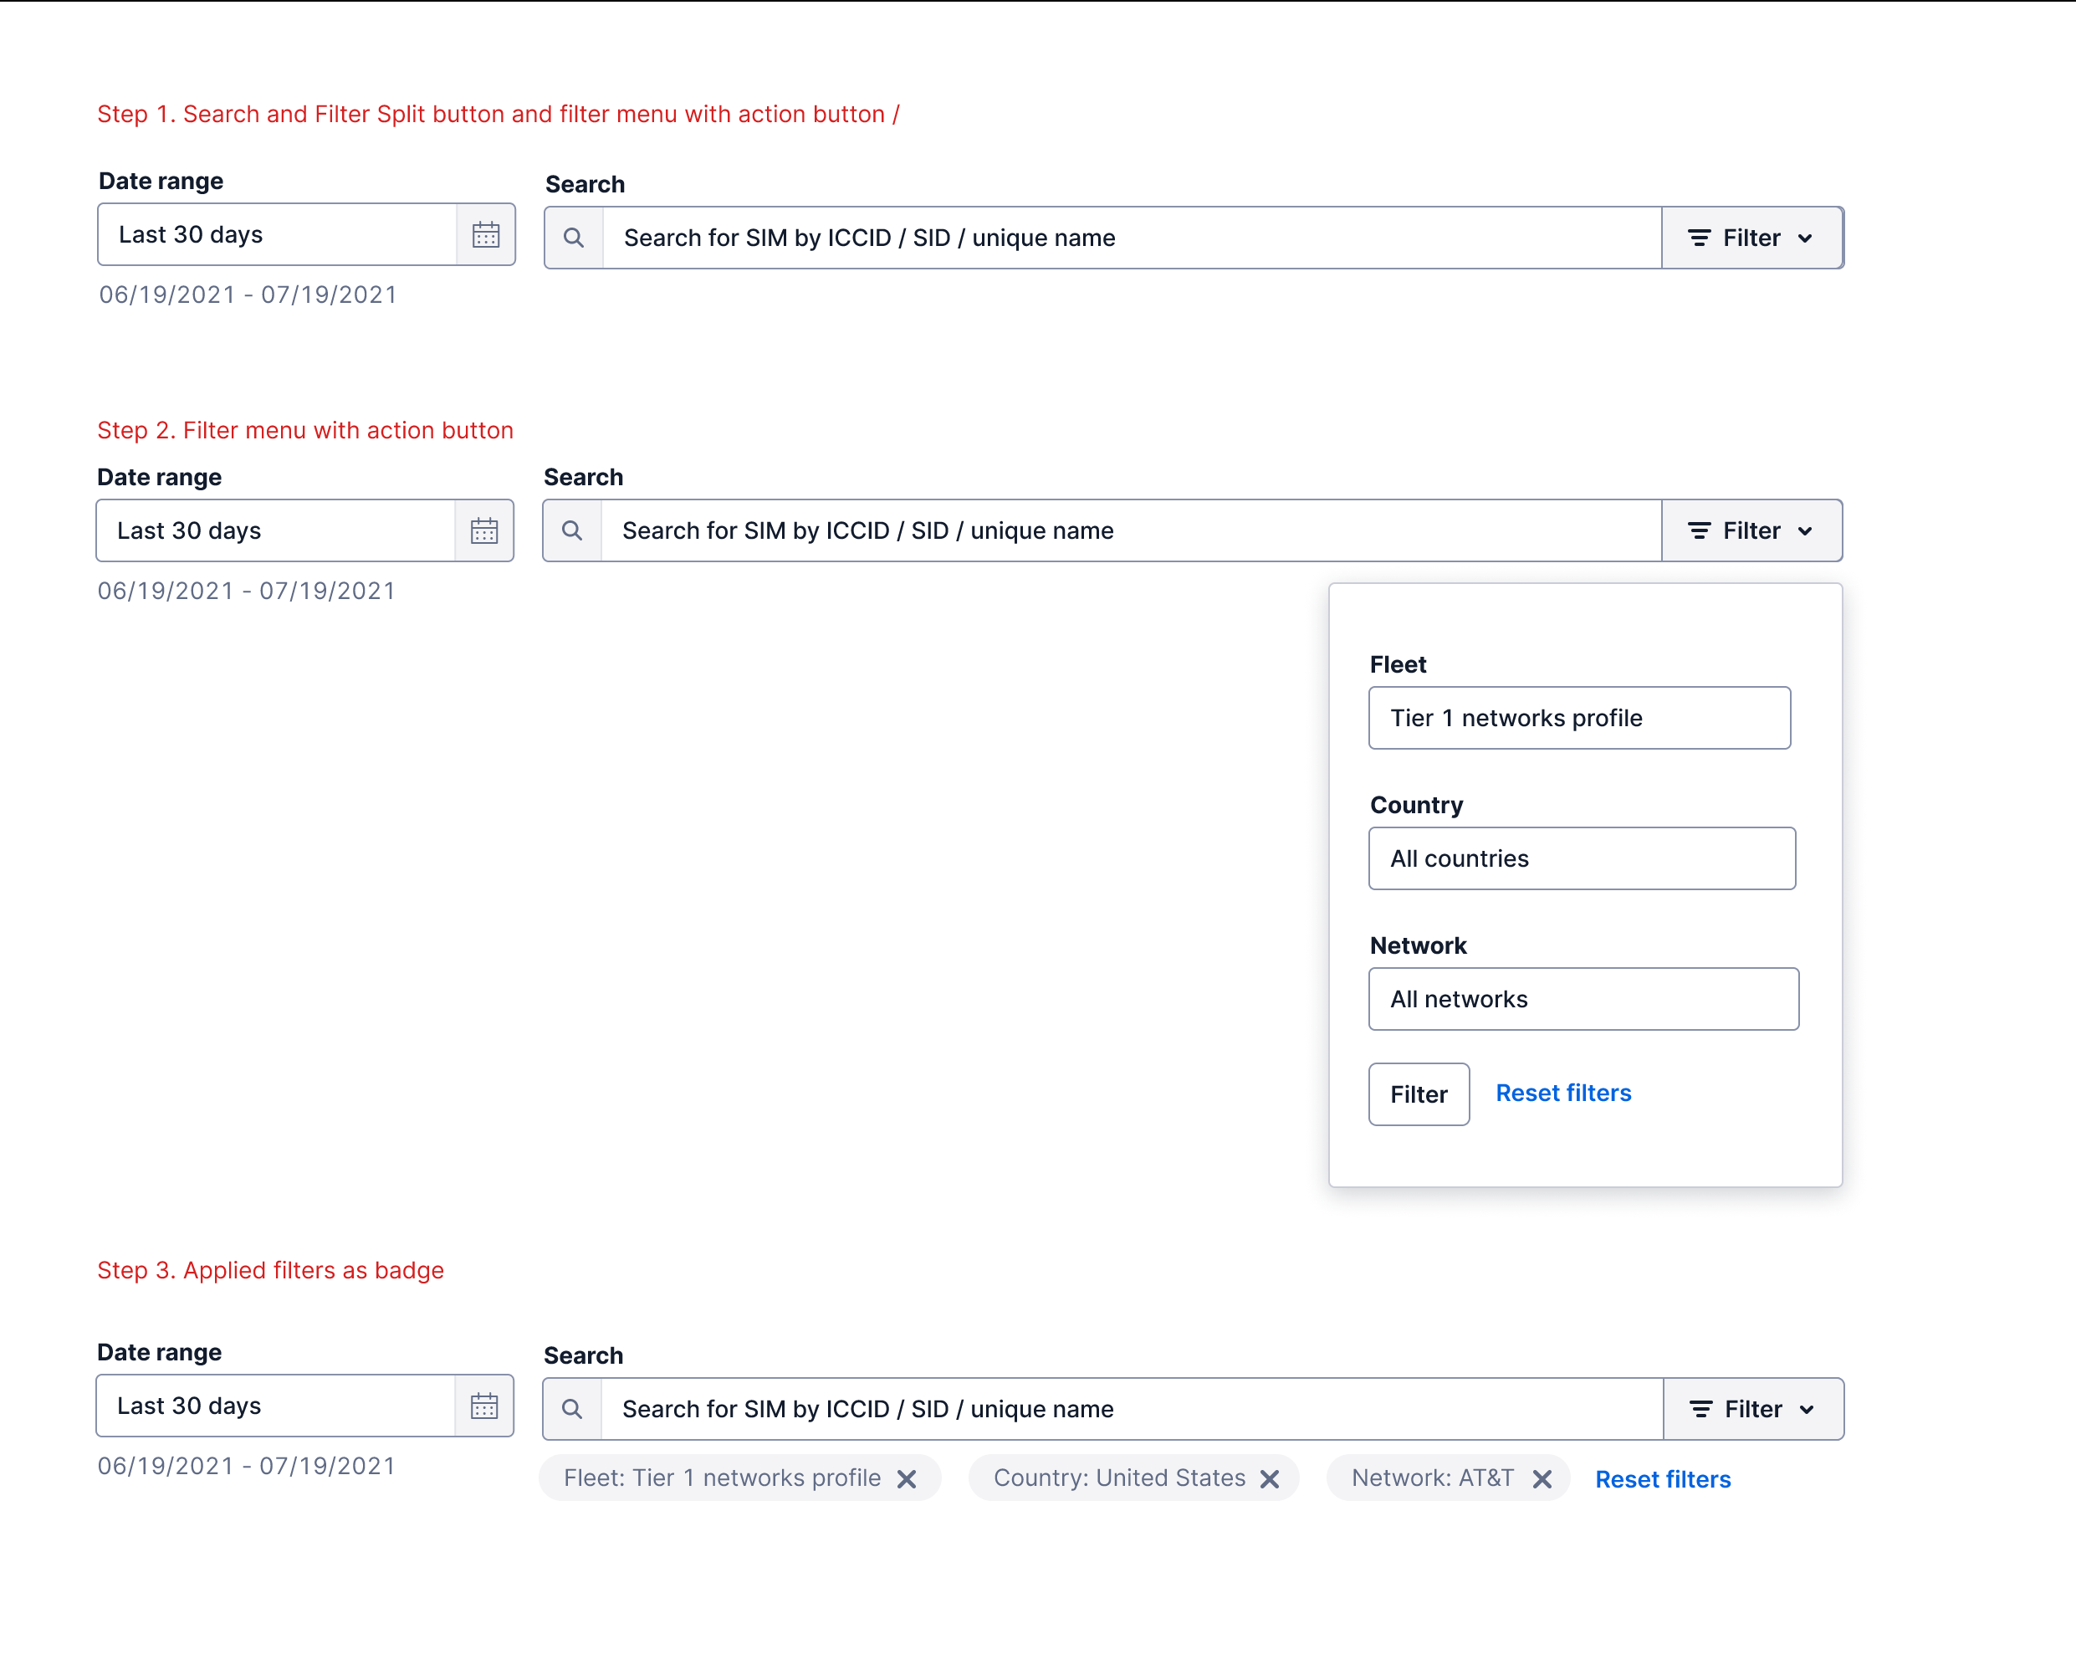Click the 'Step 3. Applied filters as badge' heading
Viewport: 2076px width, 1680px height.
point(270,1270)
